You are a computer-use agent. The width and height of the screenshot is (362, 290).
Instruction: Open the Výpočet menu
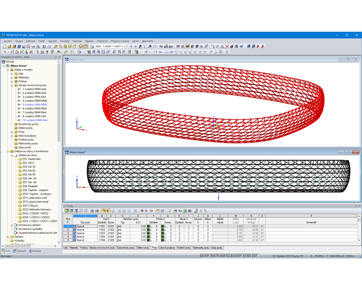(52, 41)
